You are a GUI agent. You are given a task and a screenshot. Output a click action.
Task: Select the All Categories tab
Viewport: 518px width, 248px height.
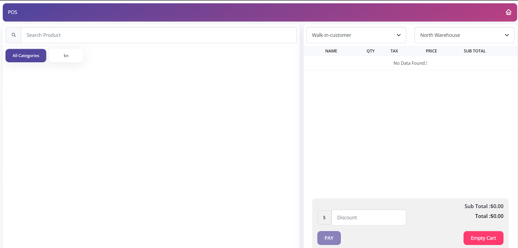[26, 56]
